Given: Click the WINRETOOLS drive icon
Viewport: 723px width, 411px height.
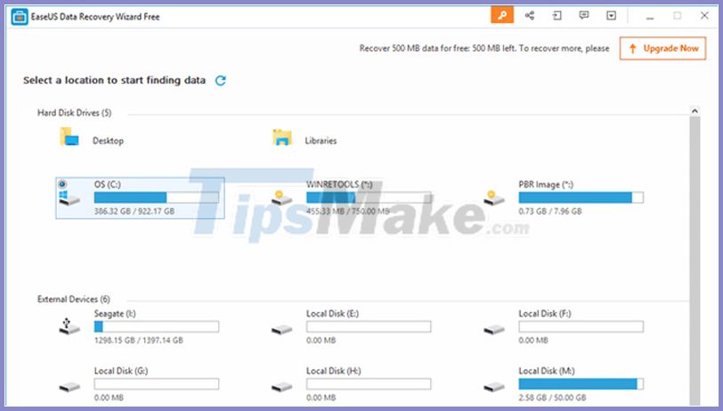Looking at the screenshot, I should click(281, 198).
